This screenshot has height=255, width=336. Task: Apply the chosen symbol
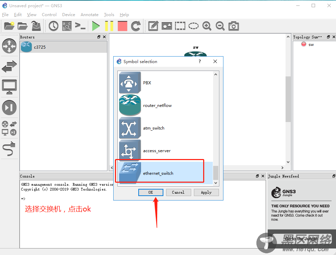tap(206, 192)
